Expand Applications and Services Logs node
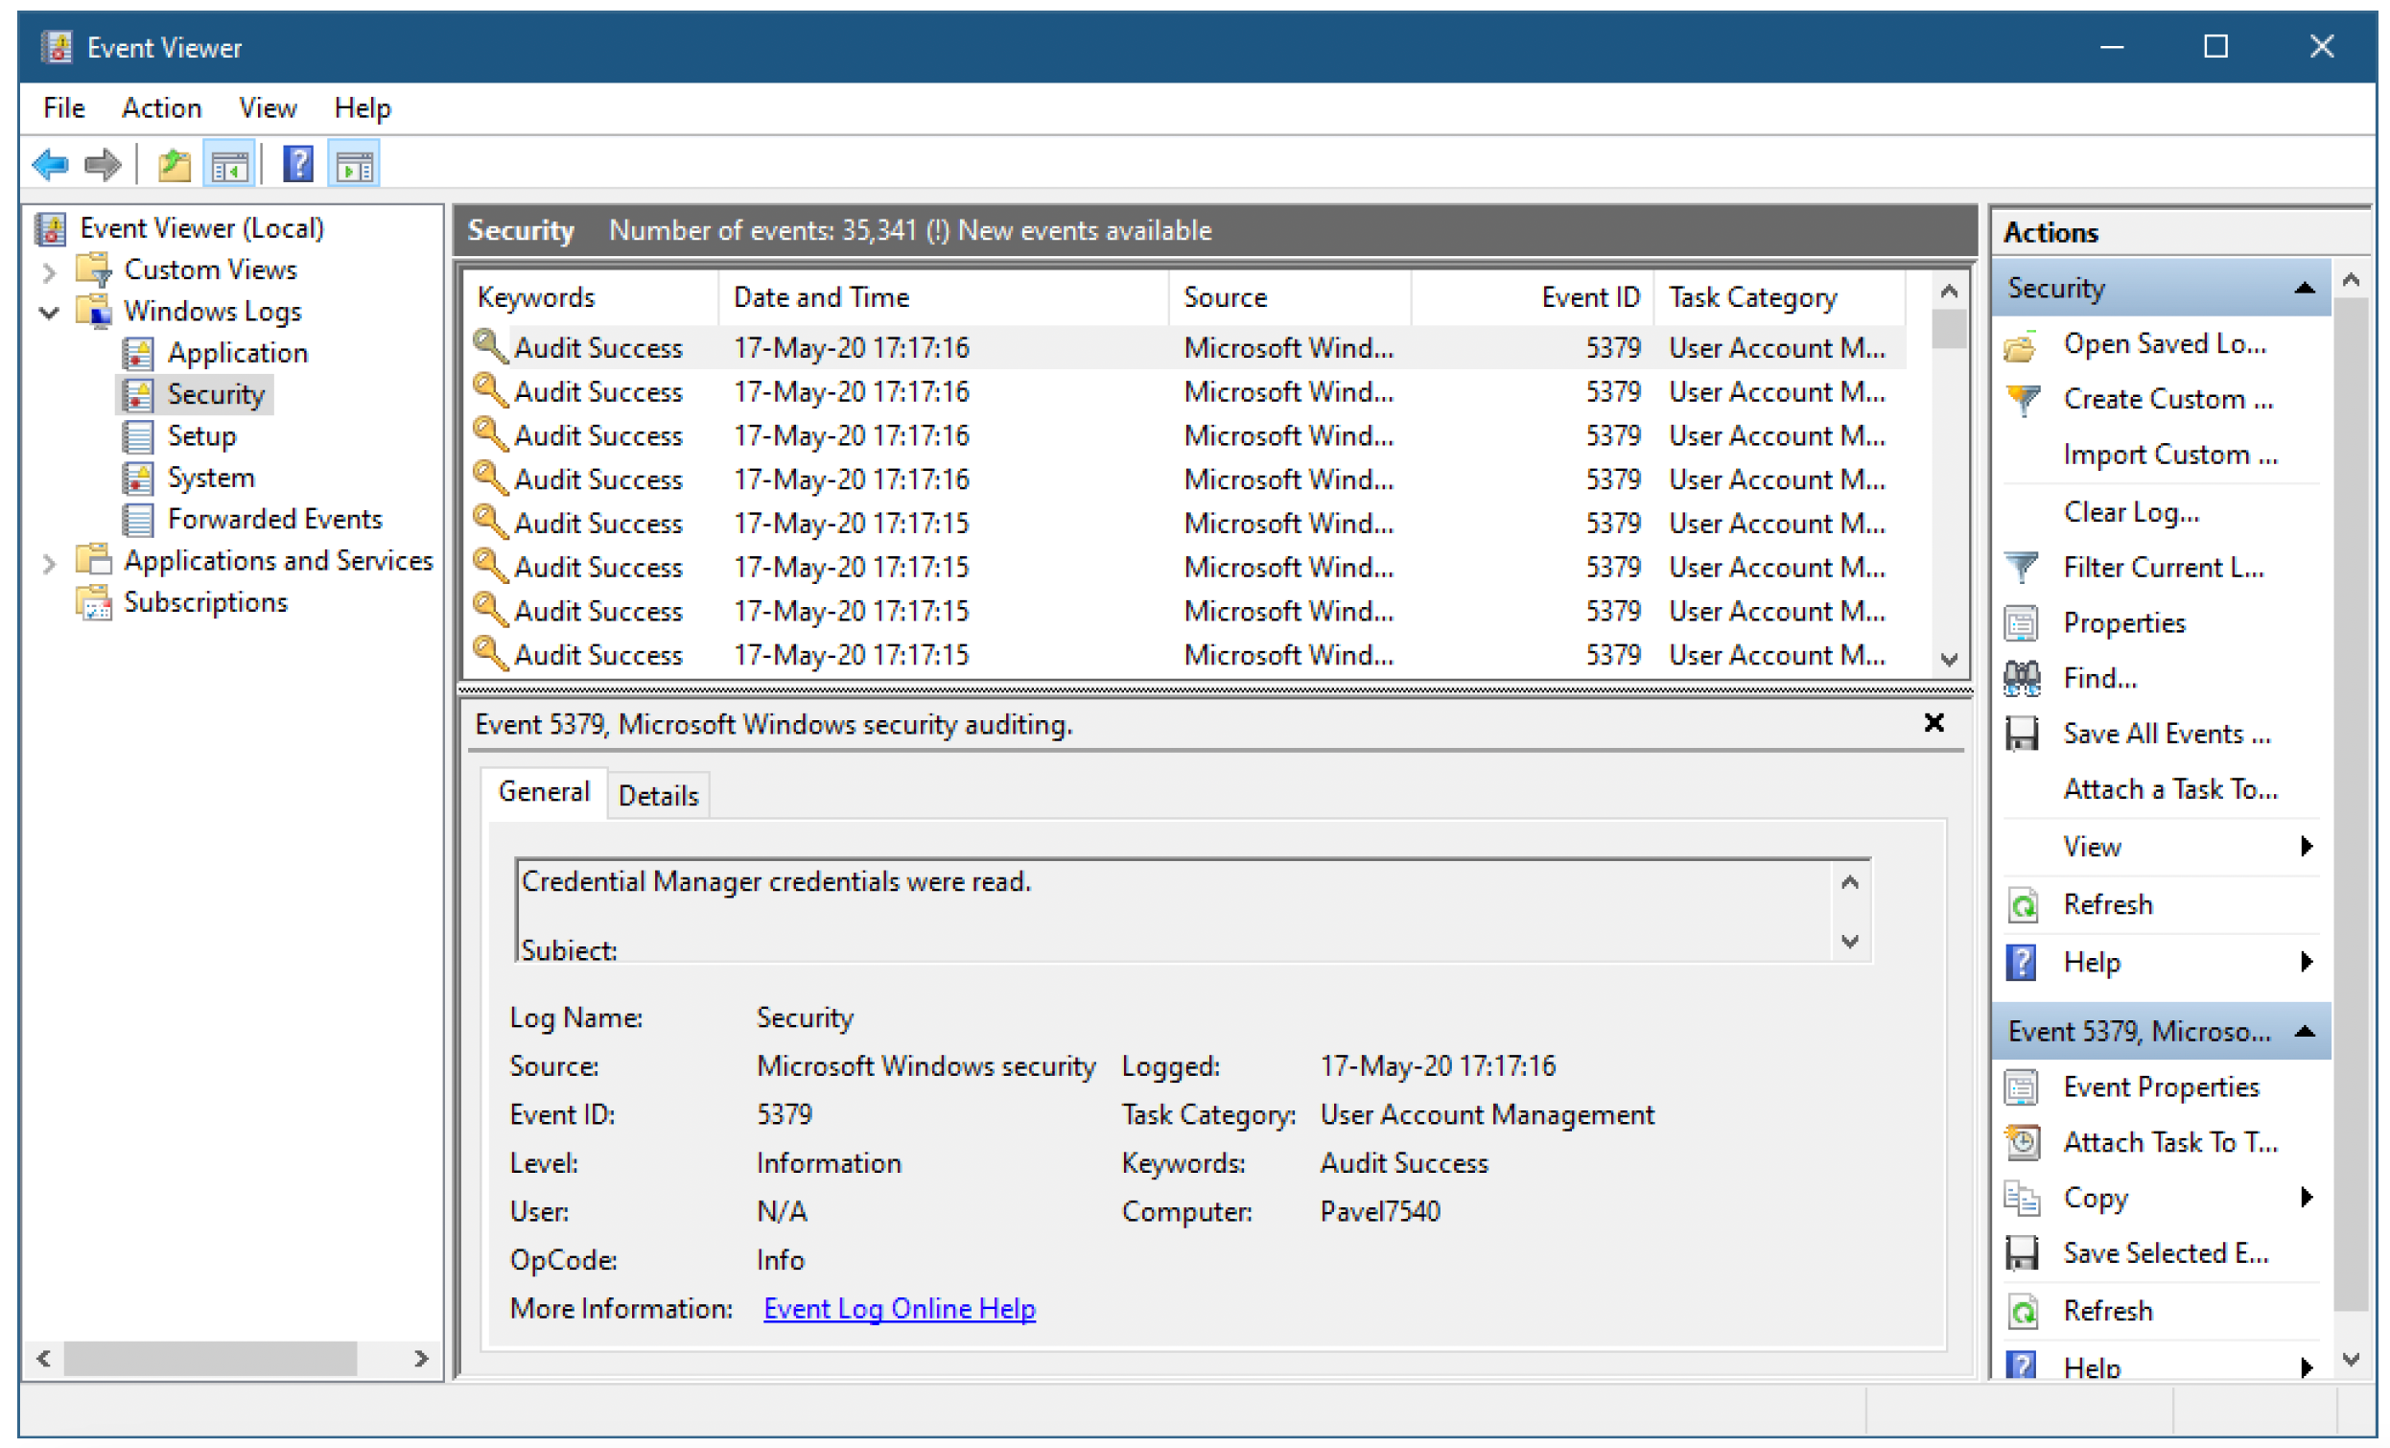This screenshot has width=2390, height=1448. (x=49, y=563)
